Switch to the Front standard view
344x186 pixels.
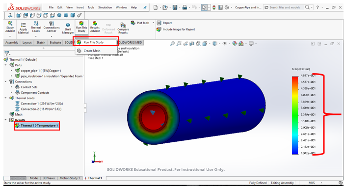(x=19, y=15)
